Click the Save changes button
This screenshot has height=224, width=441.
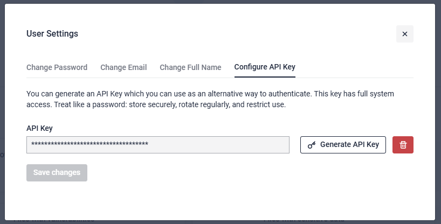tap(57, 172)
